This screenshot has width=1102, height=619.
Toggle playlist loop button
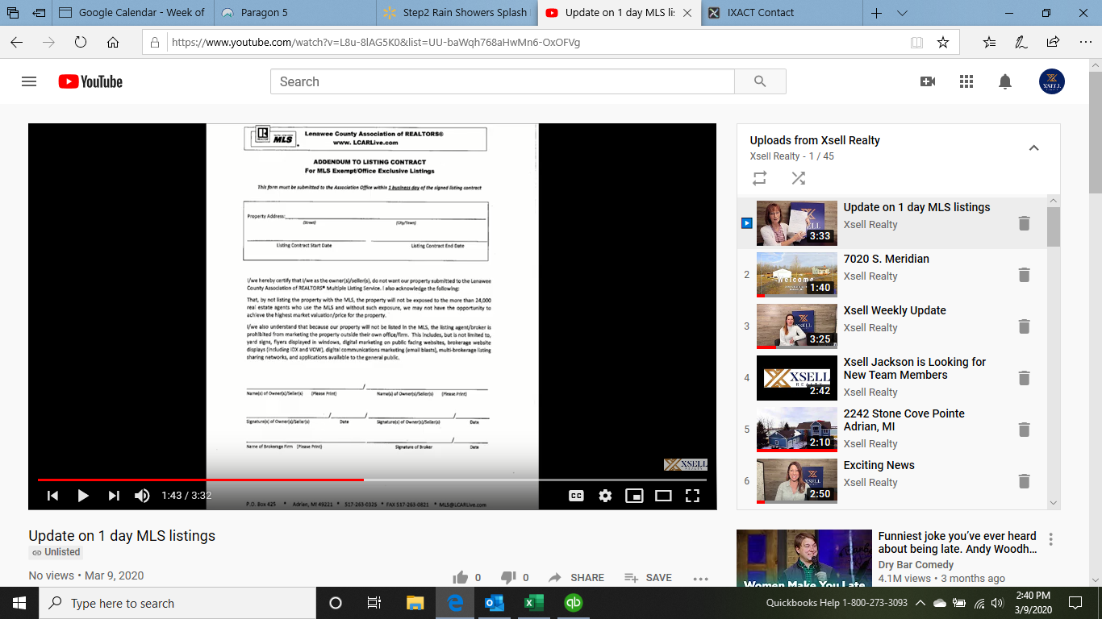coord(759,178)
